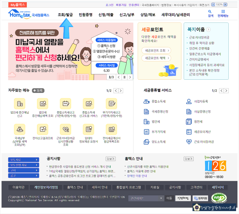Decrease screen size with minus button
Viewport: 239px width, 214px height.
[213, 4]
